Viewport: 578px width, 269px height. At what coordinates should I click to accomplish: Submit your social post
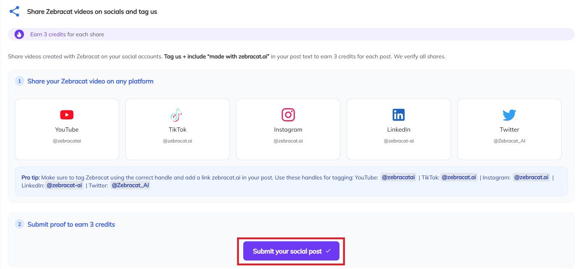[x=291, y=251]
